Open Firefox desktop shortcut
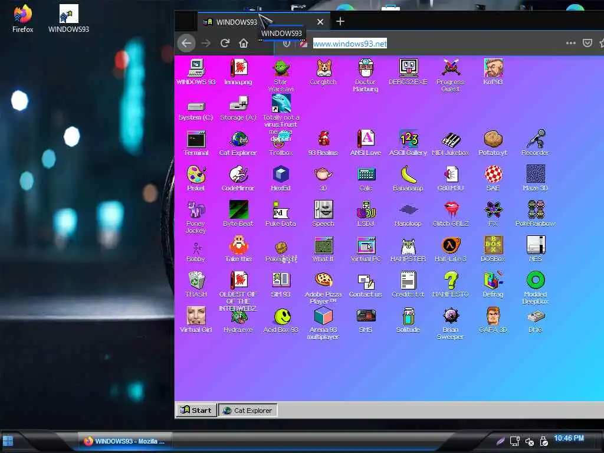The height and width of the screenshot is (453, 604). click(x=23, y=18)
